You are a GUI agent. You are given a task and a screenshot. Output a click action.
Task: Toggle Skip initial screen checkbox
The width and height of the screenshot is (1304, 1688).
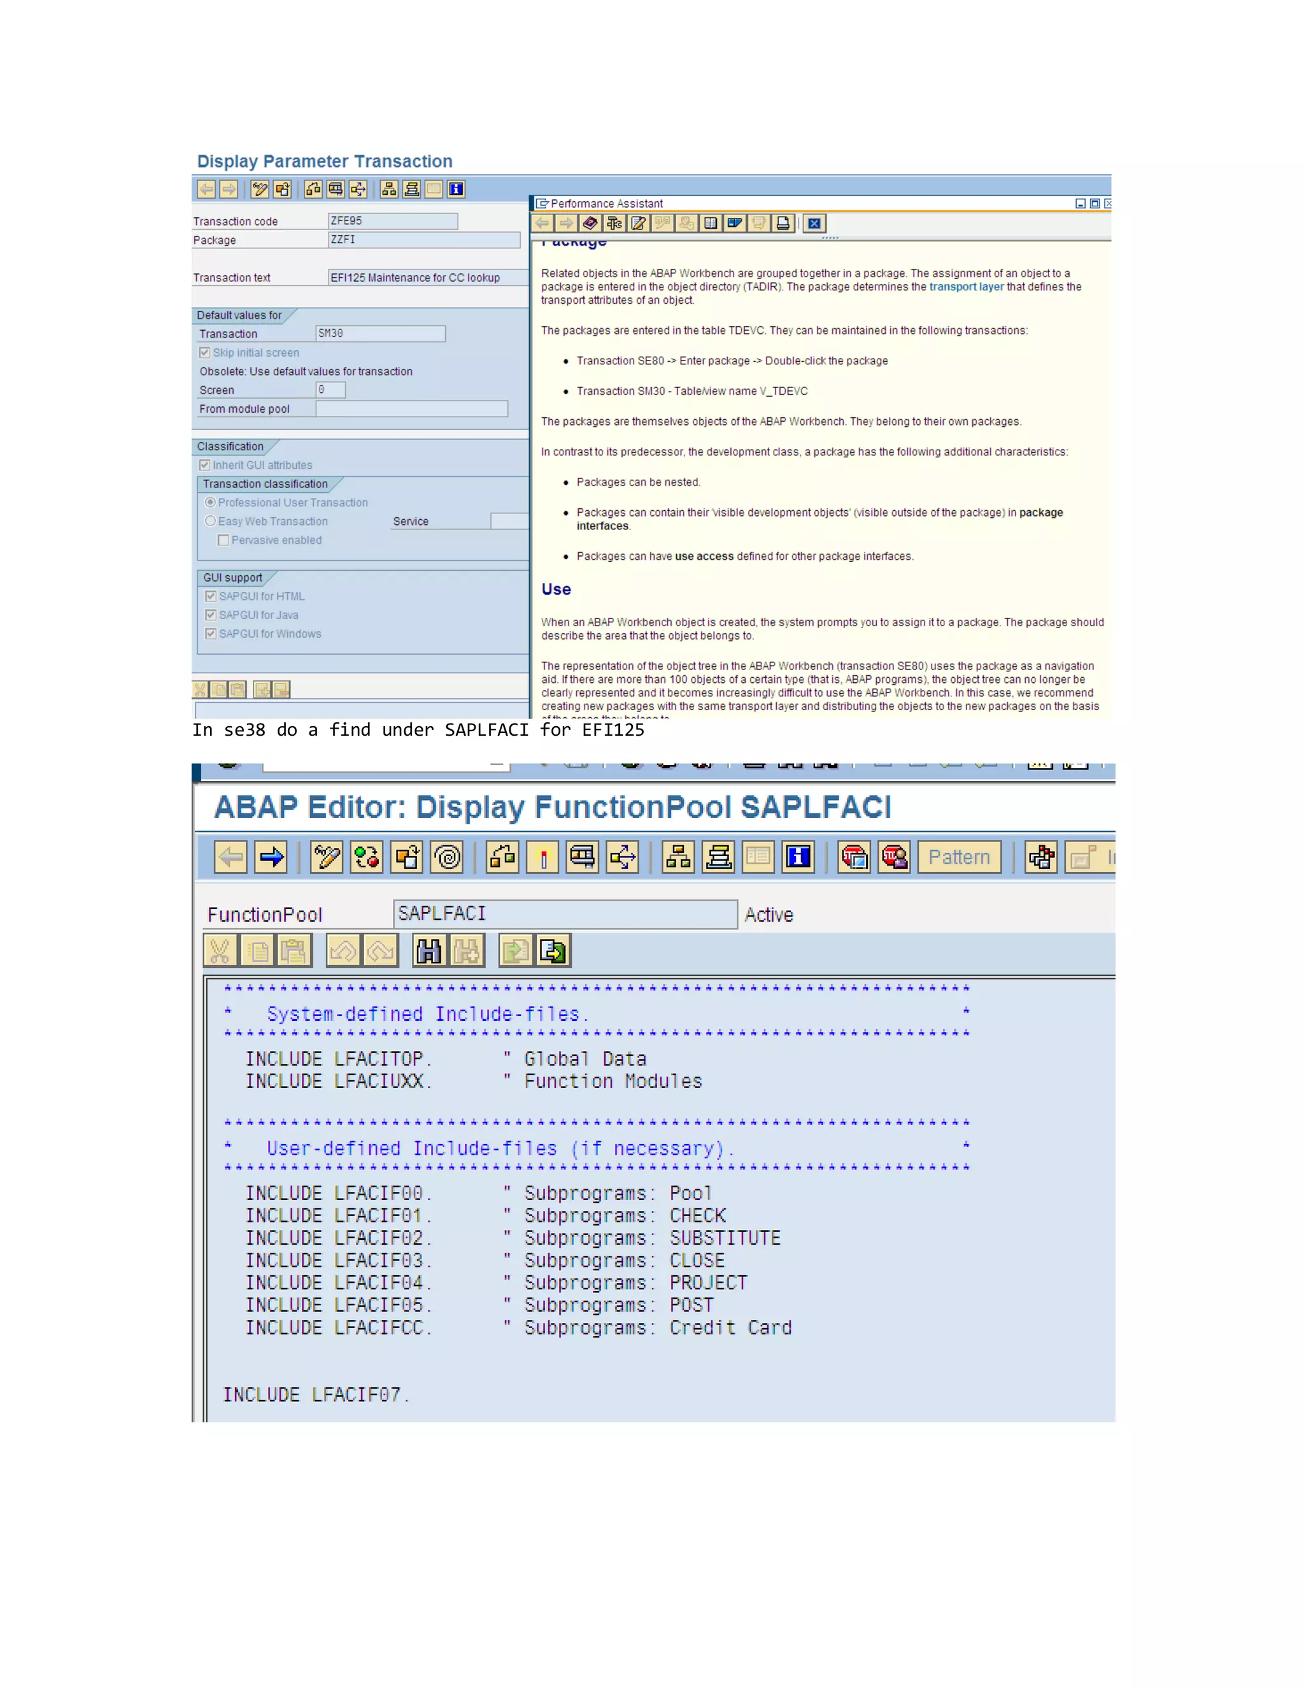[205, 352]
